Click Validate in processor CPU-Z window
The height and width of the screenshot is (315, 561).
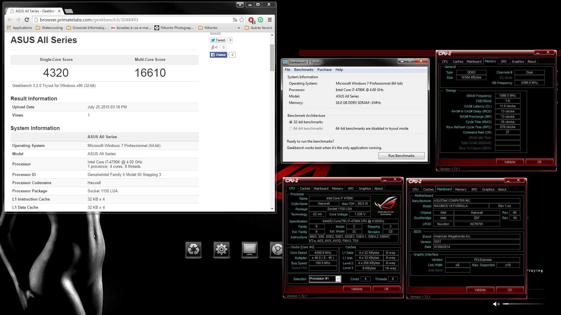pyautogui.click(x=357, y=289)
